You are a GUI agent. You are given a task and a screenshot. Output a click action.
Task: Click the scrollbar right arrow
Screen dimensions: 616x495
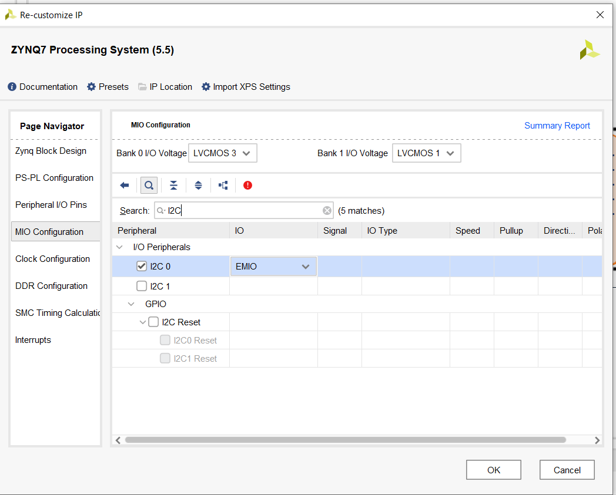[x=597, y=440]
